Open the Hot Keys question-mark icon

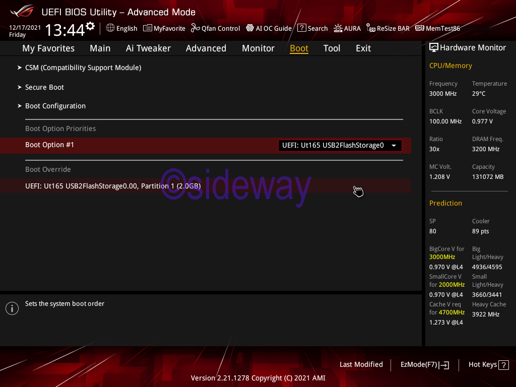[x=503, y=365]
